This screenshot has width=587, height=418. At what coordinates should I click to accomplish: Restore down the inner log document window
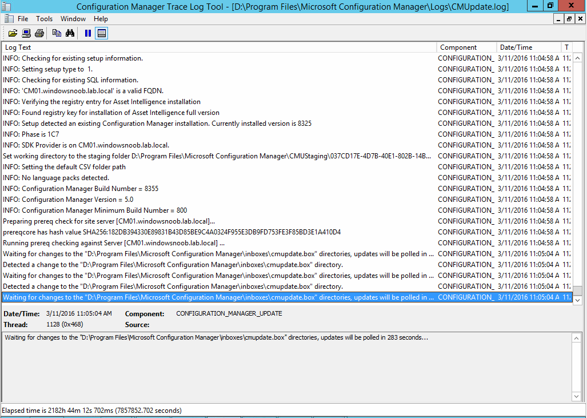click(569, 19)
